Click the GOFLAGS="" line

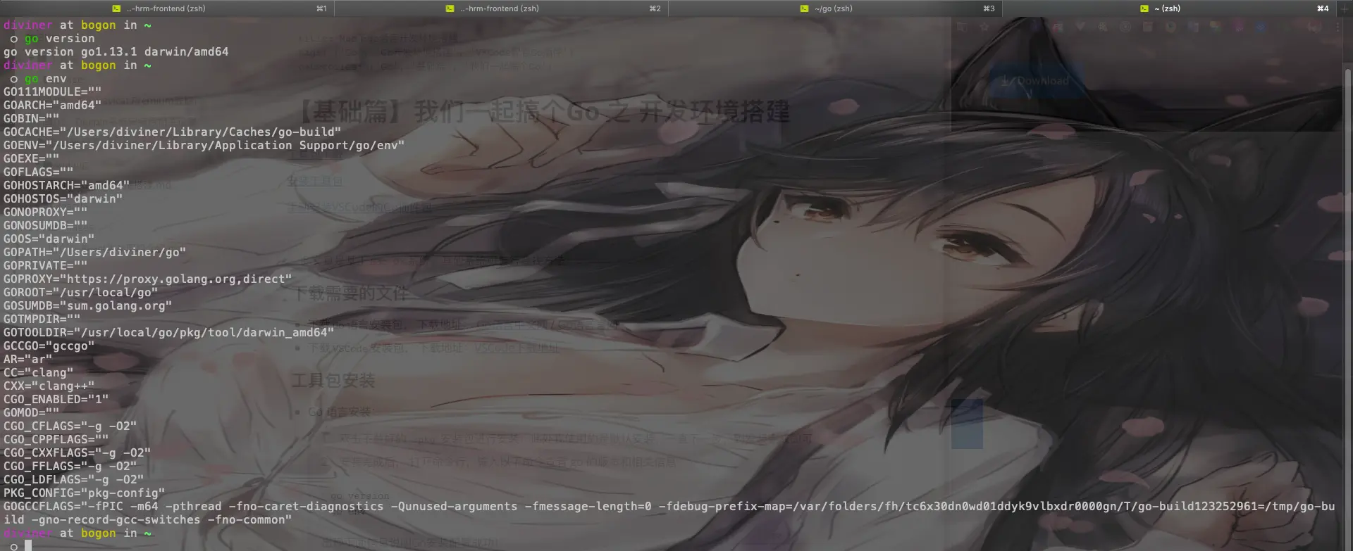[x=38, y=172]
